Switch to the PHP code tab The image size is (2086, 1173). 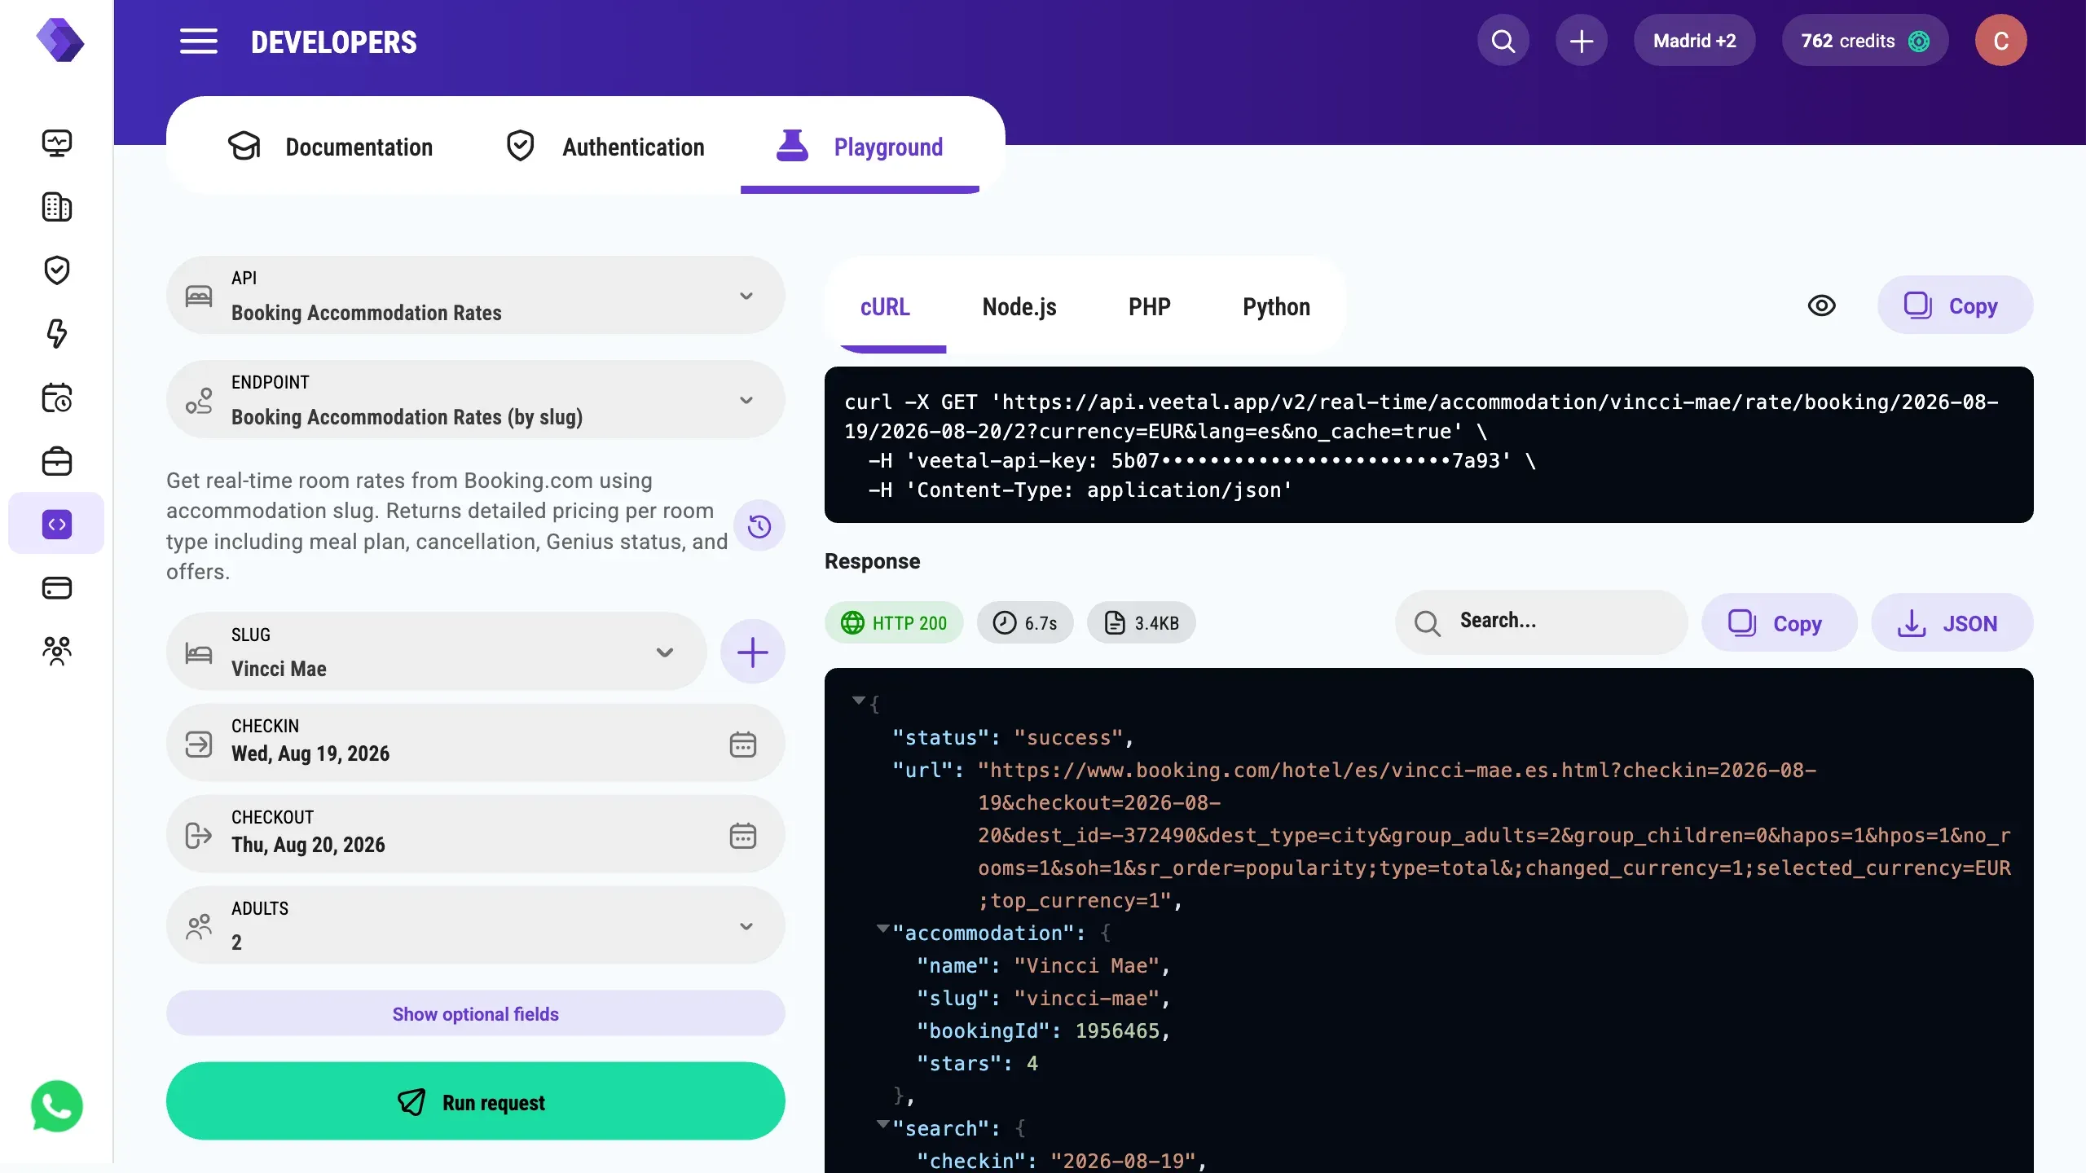point(1149,307)
